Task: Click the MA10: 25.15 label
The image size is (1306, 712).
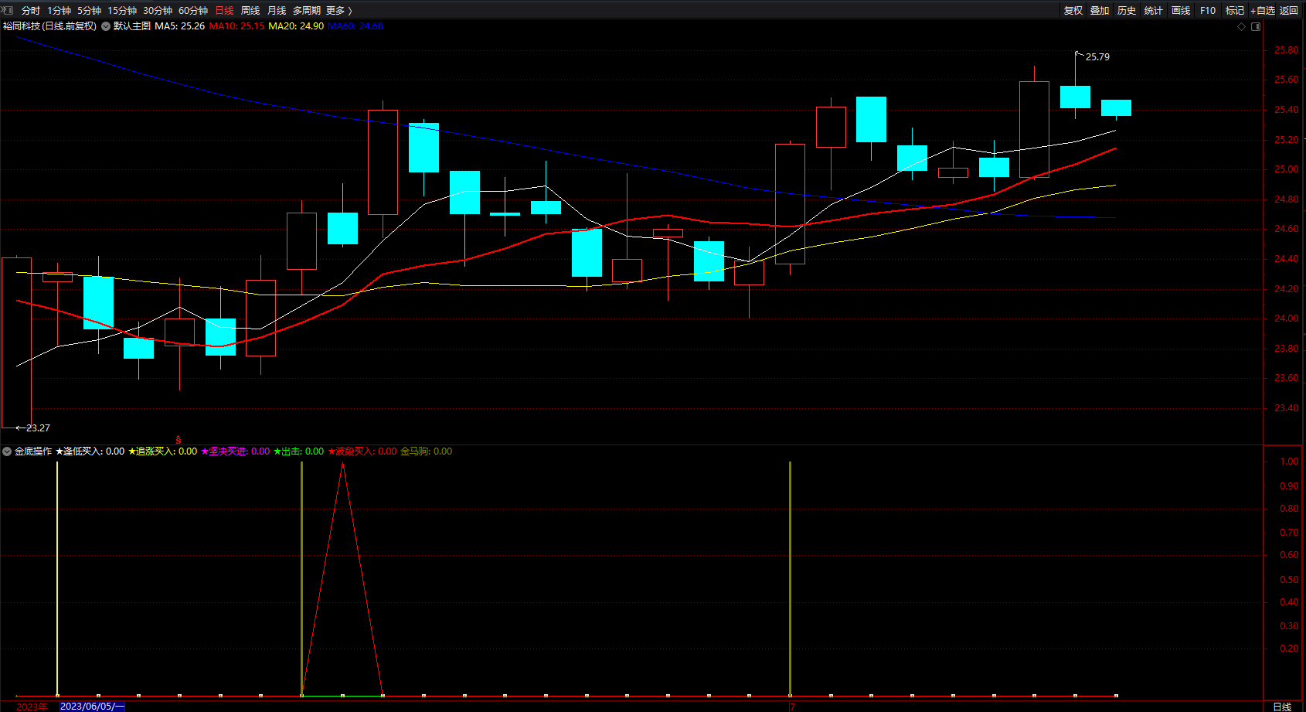Action: click(236, 26)
